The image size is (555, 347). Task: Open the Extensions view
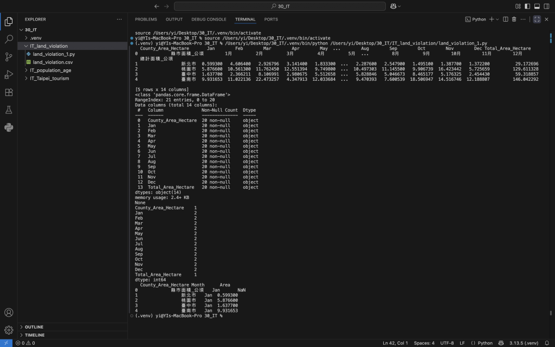tap(9, 92)
